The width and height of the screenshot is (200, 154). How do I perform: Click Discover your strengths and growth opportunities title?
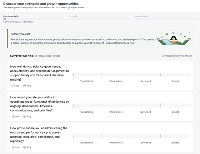[x=41, y=4]
